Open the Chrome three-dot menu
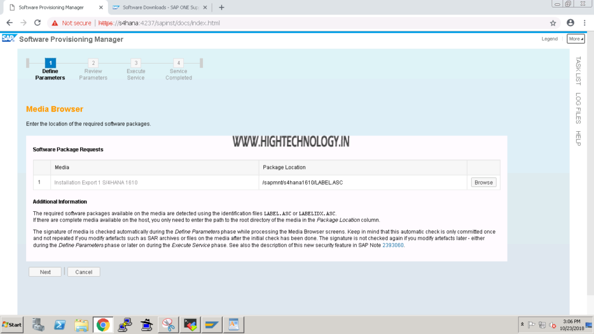The height and width of the screenshot is (334, 594). click(585, 23)
